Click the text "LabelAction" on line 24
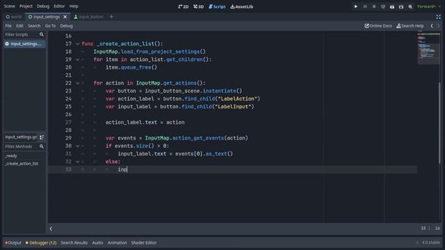445x250 pixels. 237,99
